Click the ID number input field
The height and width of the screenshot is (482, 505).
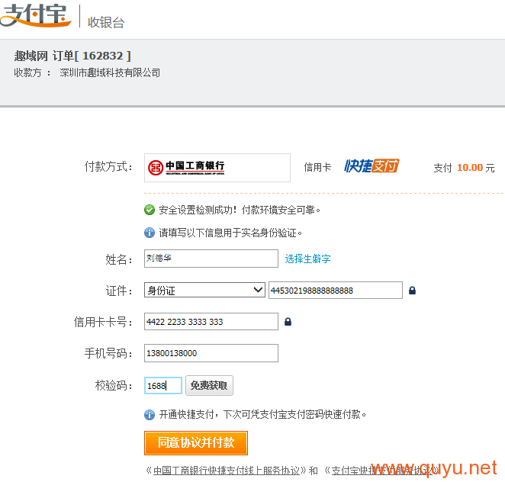336,290
